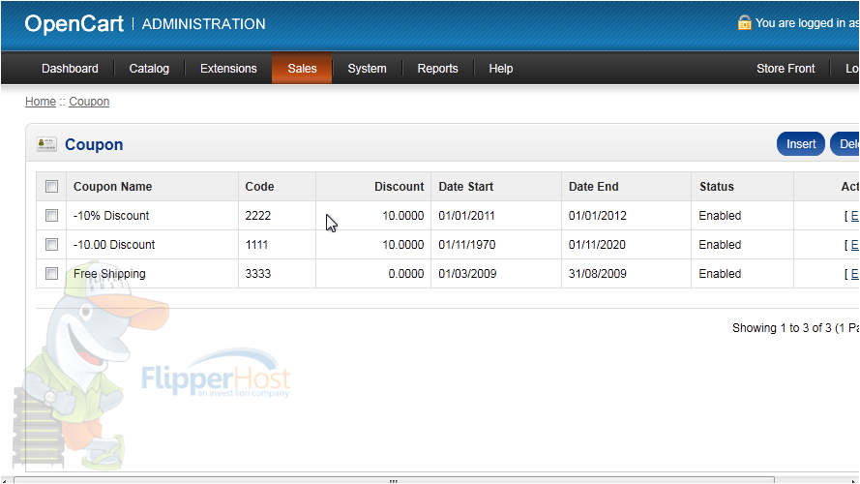Open the Help menu
Viewport: 860px width, 484px height.
tap(501, 69)
